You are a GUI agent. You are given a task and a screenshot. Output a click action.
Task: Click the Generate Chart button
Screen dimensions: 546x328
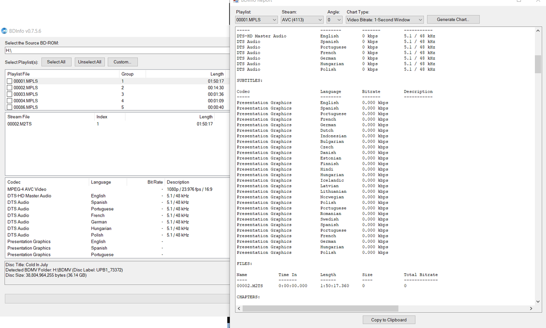click(x=453, y=20)
